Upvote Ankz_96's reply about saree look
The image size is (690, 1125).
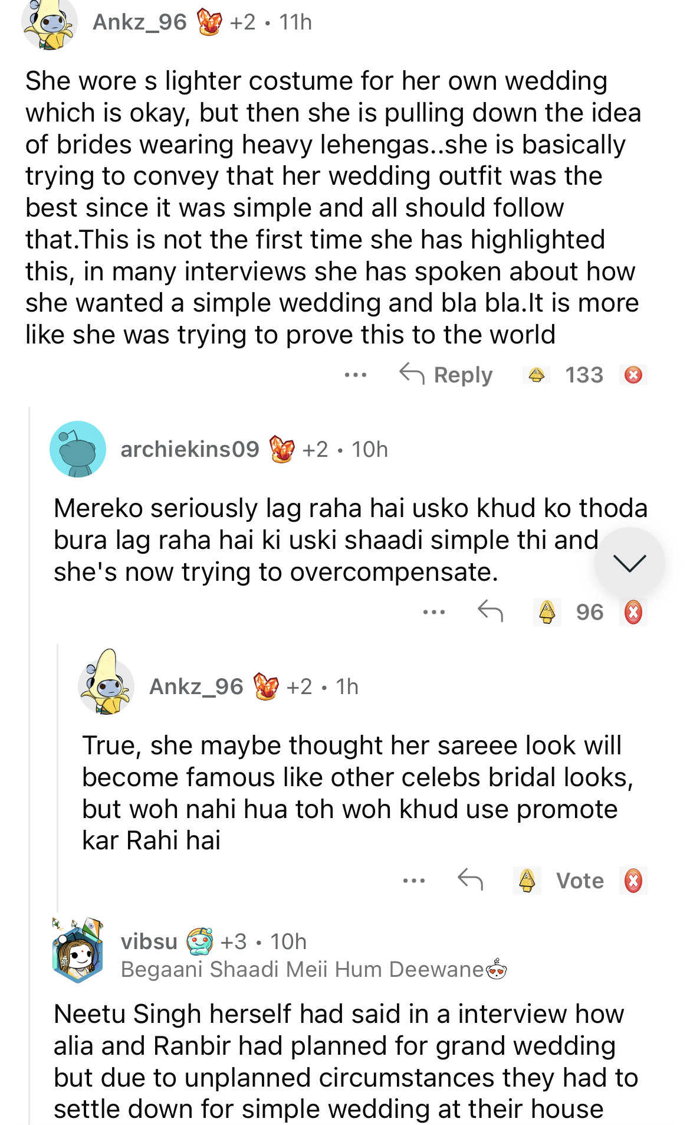527,881
